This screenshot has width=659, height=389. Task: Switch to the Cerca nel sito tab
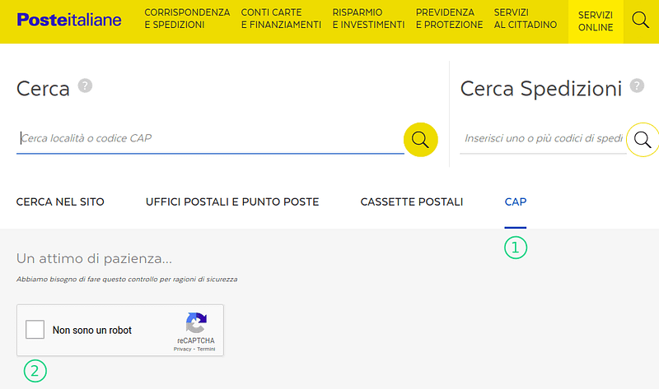click(60, 201)
